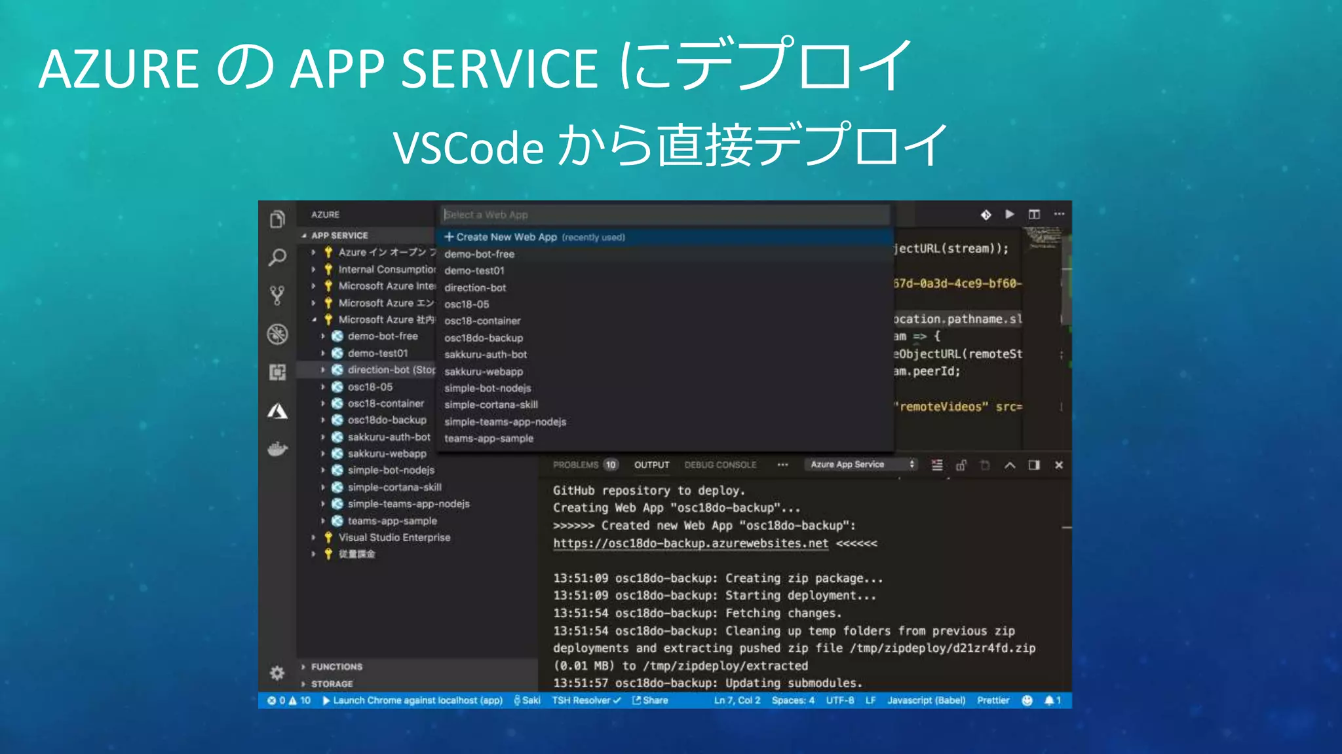Pick demo-test01 from the web app list
The image size is (1342, 754).
(665, 270)
